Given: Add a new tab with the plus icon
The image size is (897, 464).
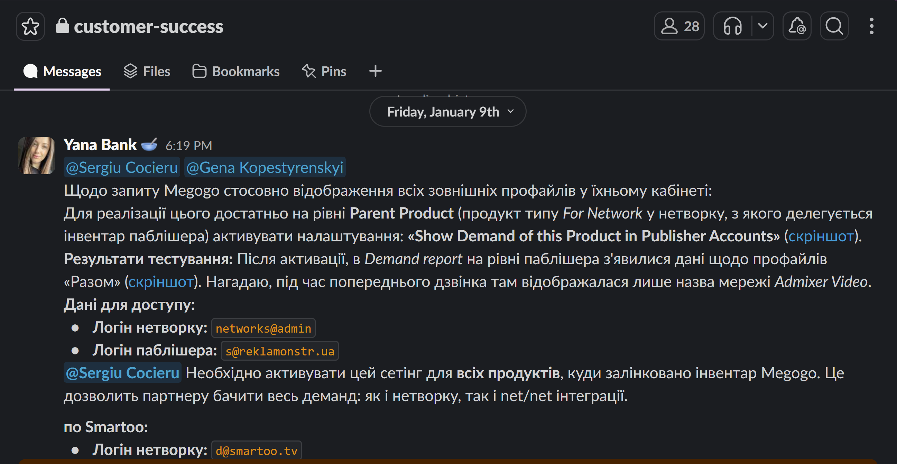Looking at the screenshot, I should tap(376, 71).
